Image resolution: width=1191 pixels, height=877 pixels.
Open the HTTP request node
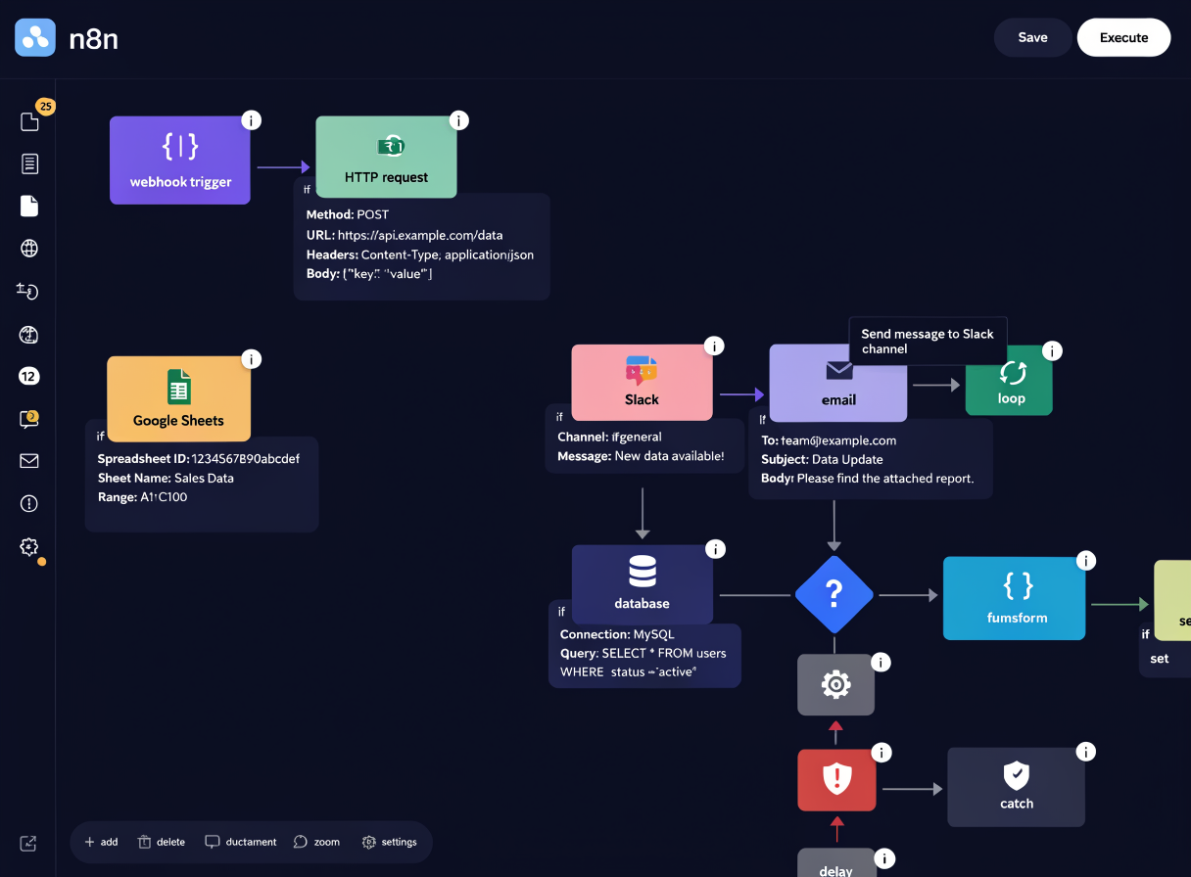click(386, 158)
